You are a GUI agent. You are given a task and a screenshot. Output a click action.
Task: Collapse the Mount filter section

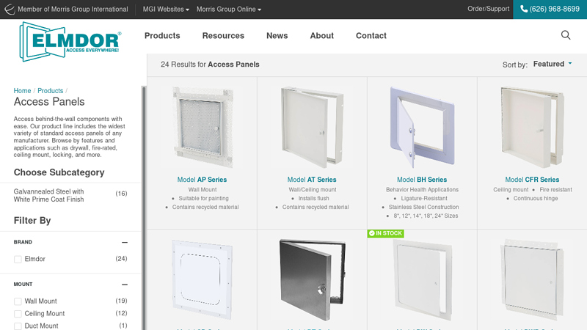(125, 285)
